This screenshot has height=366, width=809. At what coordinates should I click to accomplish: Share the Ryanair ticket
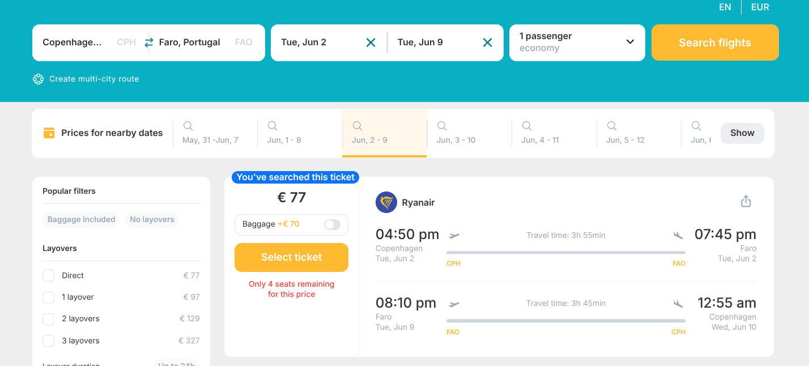tap(746, 202)
